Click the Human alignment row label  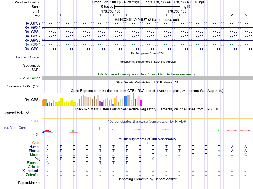(35, 147)
